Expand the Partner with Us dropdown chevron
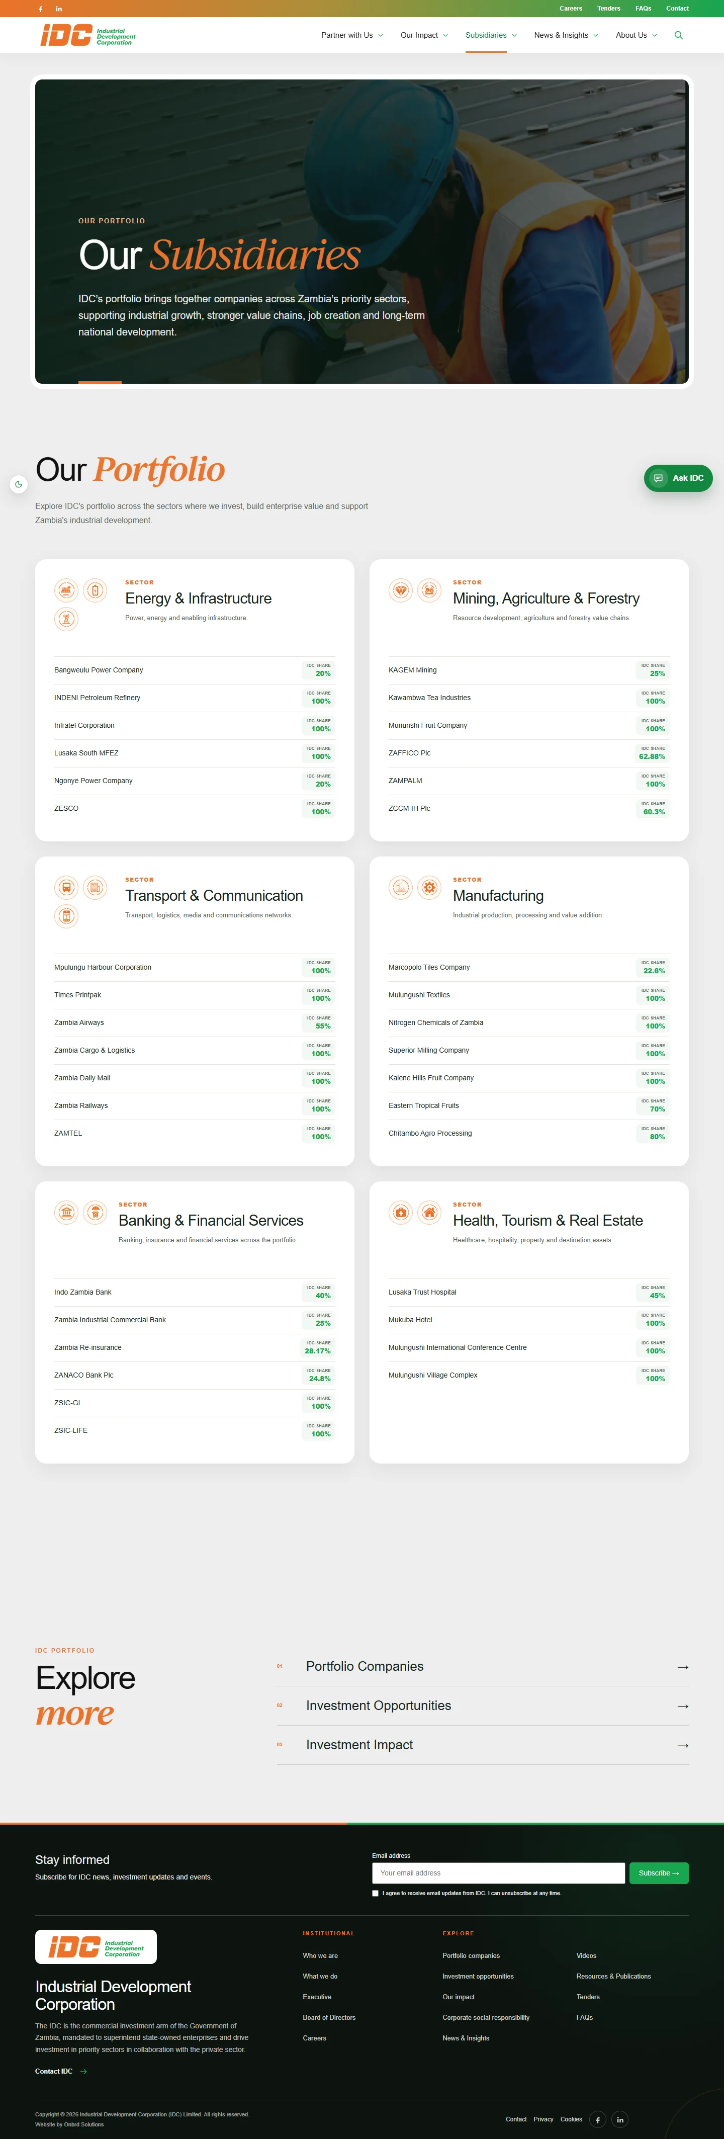Image resolution: width=724 pixels, height=2139 pixels. [x=380, y=36]
